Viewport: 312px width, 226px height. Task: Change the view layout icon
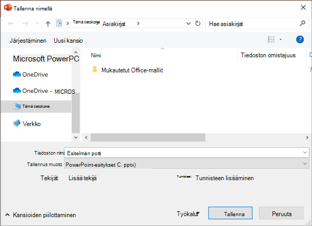pos(271,40)
